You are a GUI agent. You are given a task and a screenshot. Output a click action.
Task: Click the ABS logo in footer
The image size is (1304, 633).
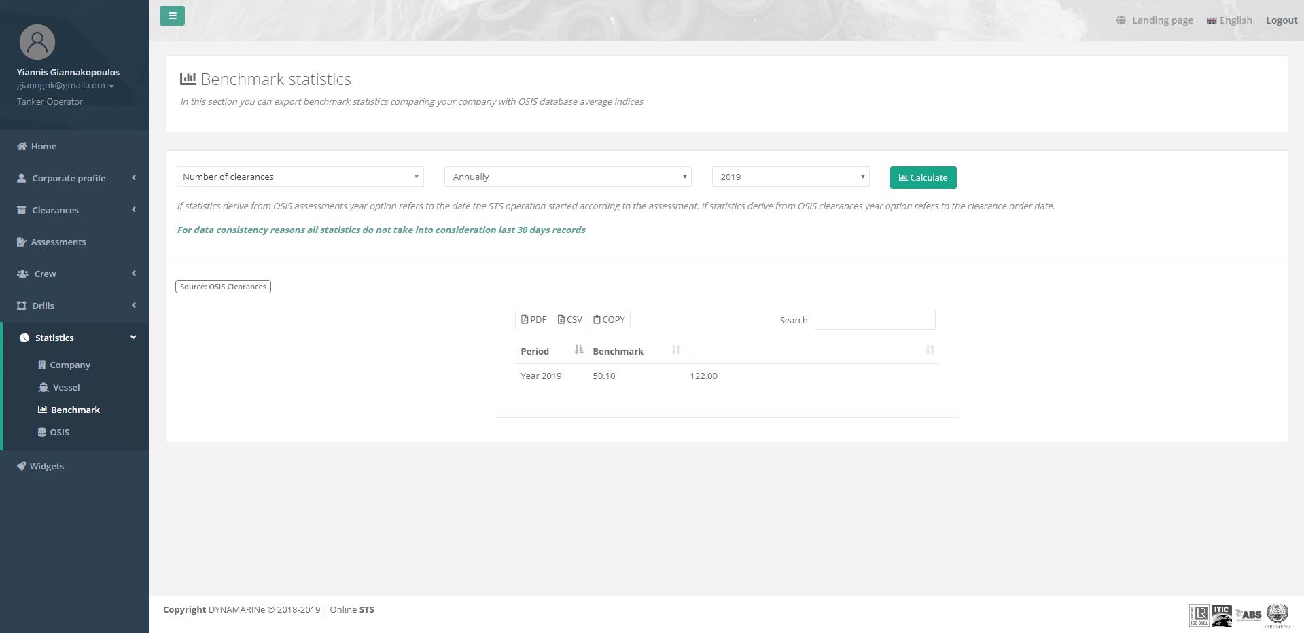pos(1248,615)
